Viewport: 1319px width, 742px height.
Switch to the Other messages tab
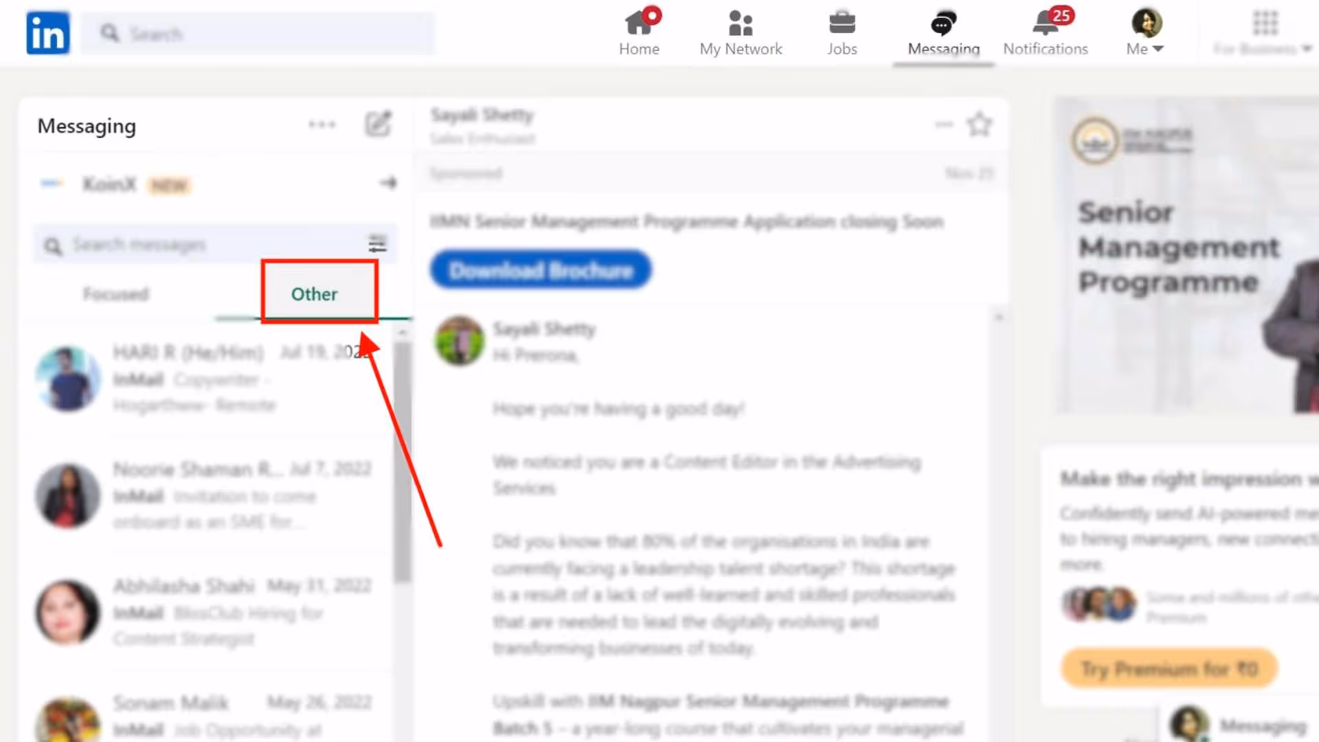tap(314, 293)
